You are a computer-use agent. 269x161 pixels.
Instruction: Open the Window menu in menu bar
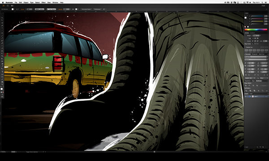[x=55, y=3]
